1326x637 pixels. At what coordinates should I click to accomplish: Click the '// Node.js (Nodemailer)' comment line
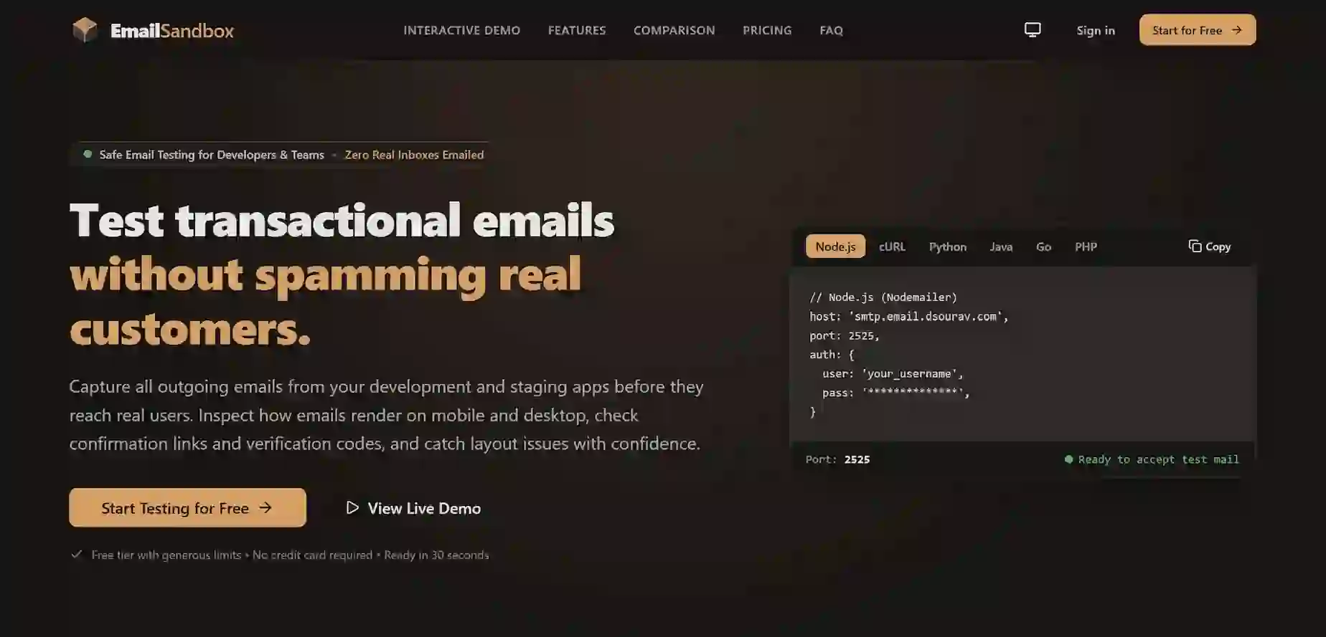pyautogui.click(x=883, y=297)
